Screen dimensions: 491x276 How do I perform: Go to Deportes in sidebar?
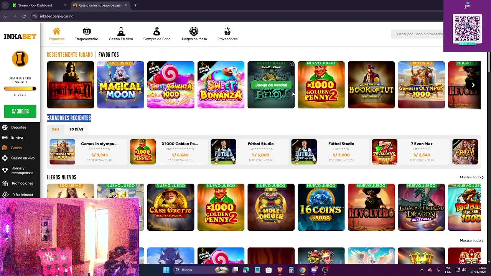(18, 127)
